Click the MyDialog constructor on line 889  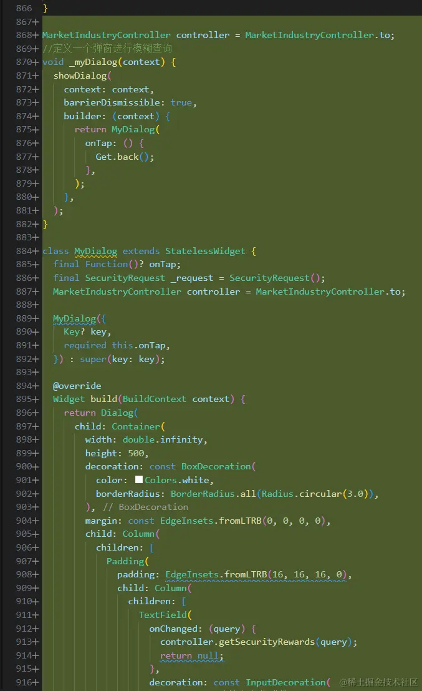[74, 318]
